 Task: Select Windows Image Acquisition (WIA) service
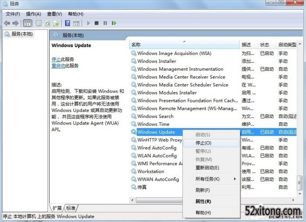[x=213, y=53]
